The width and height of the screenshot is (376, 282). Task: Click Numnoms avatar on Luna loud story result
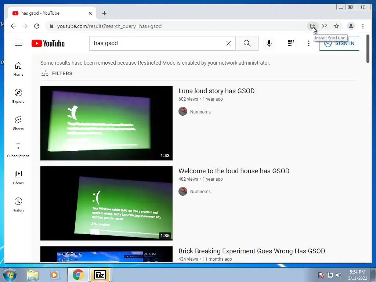click(x=183, y=111)
